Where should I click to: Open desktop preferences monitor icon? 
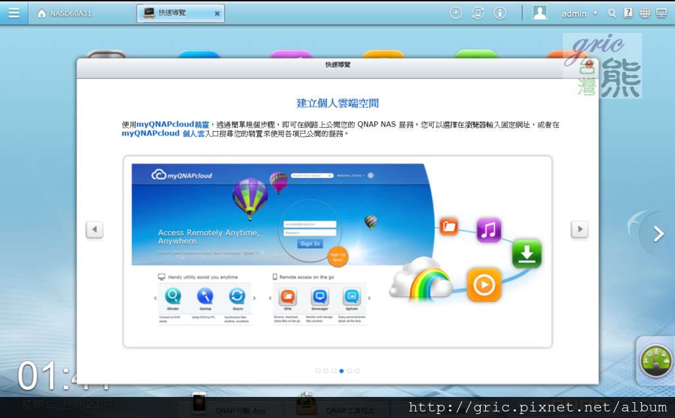tap(661, 13)
